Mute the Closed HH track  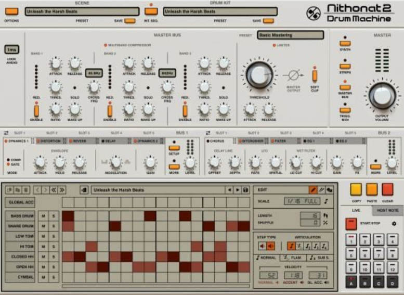tap(43, 256)
